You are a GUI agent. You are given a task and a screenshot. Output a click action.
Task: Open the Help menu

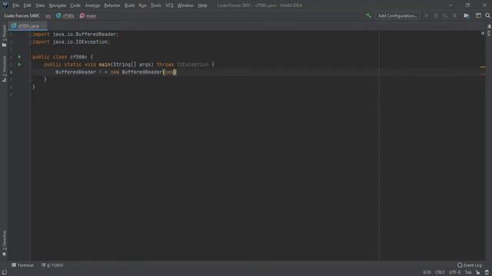coord(202,5)
